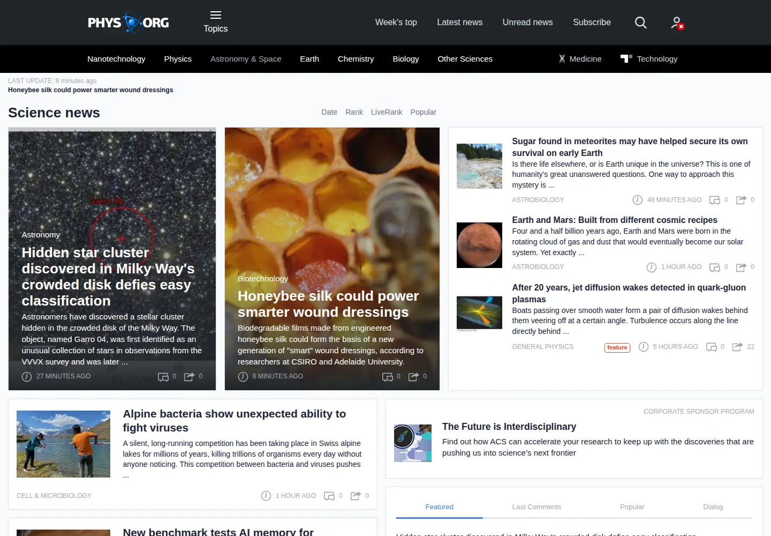Click the ticker headline Honeybee silk

(x=90, y=90)
